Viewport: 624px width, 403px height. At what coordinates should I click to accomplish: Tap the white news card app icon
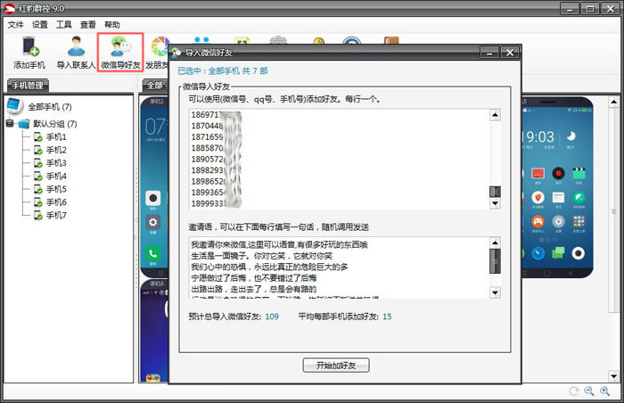pos(558,198)
